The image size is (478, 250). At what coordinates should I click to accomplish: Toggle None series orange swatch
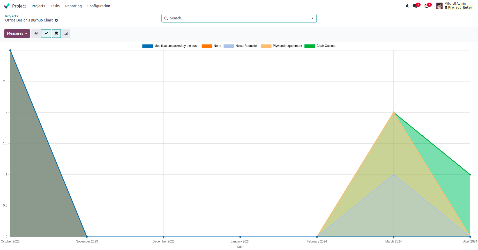pos(207,46)
